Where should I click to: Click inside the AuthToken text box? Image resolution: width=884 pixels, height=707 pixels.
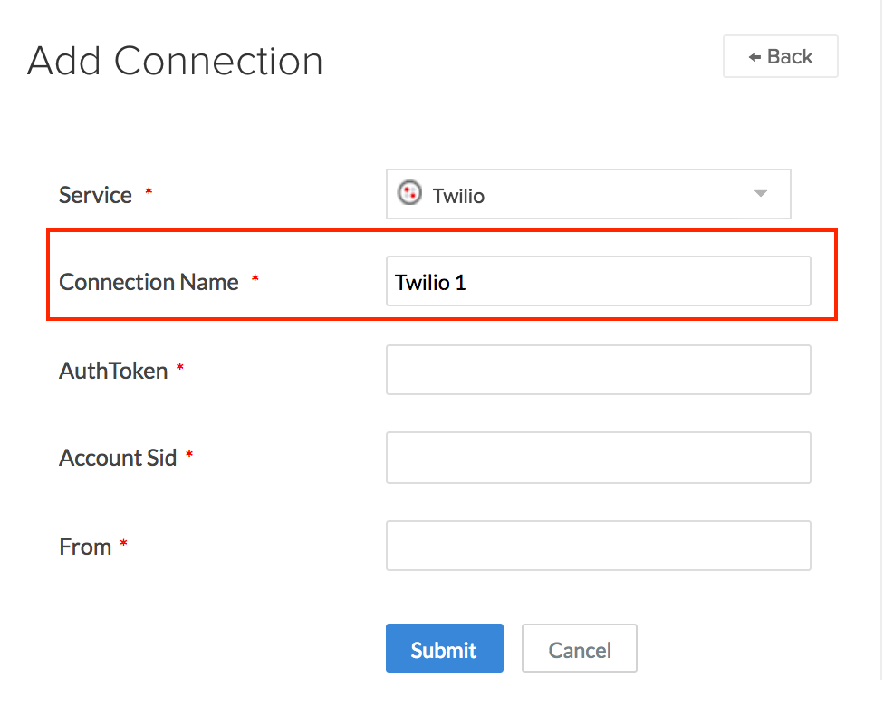click(x=598, y=369)
